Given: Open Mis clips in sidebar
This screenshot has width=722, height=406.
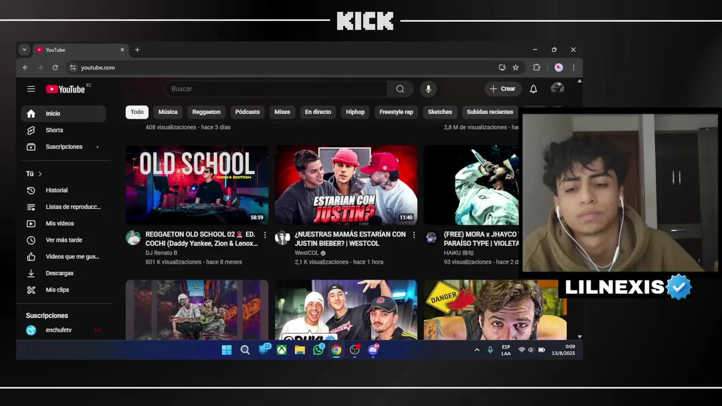Looking at the screenshot, I should [x=63, y=290].
